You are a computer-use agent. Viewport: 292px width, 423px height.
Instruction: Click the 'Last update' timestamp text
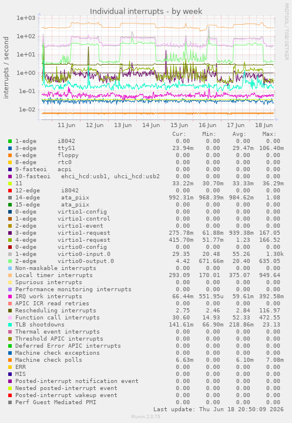219,409
